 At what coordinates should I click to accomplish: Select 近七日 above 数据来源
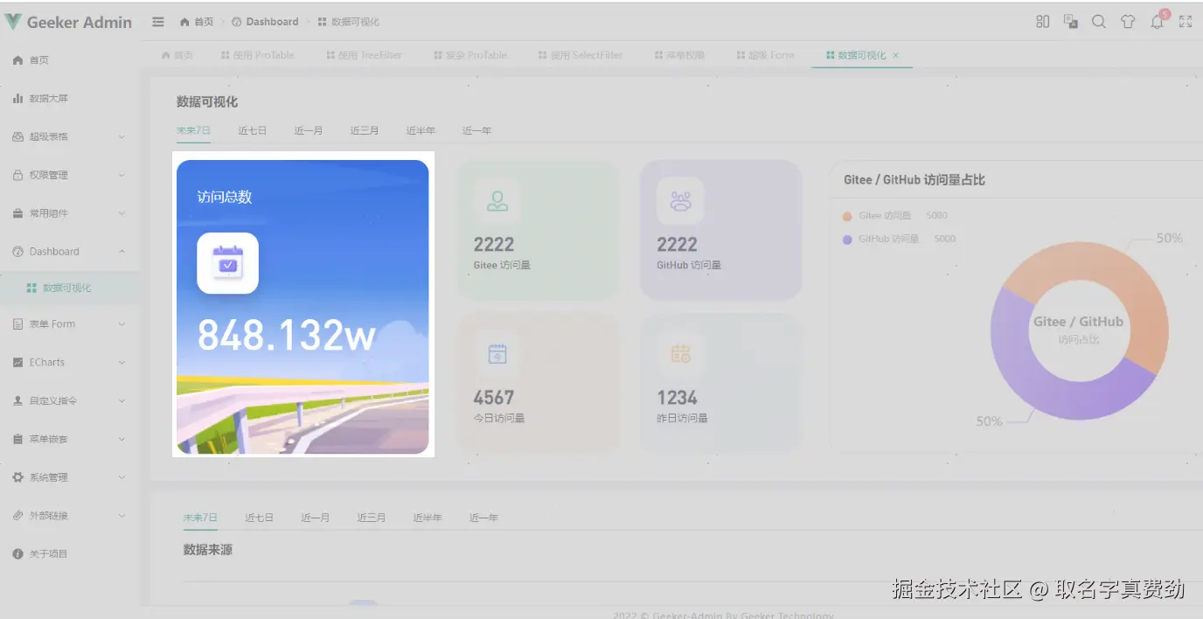[x=259, y=518]
